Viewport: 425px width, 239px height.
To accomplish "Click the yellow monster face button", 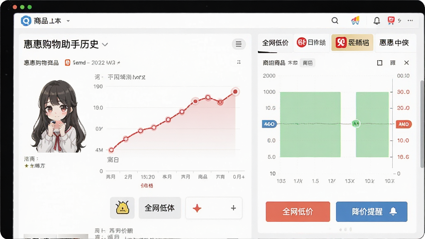I will pos(122,208).
